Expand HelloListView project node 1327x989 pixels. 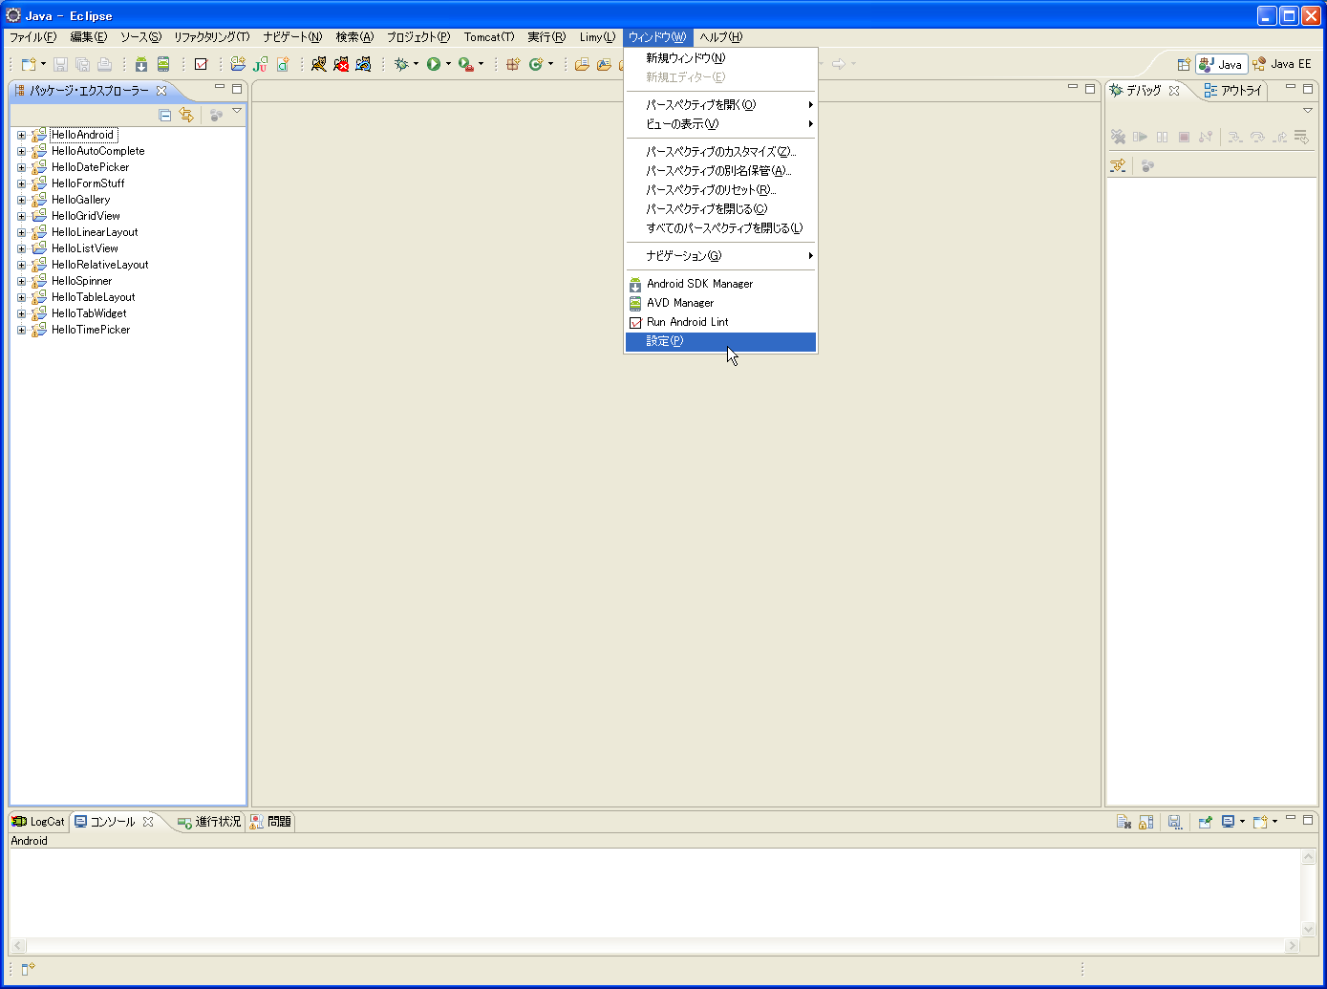pyautogui.click(x=21, y=248)
